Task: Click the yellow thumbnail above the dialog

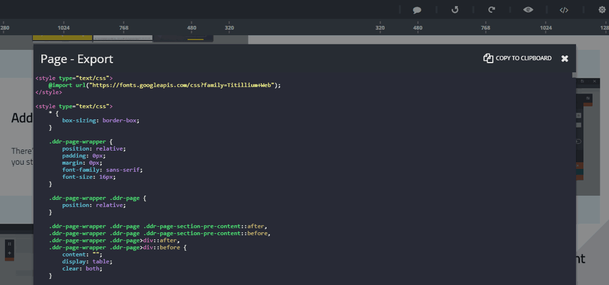Action: pyautogui.click(x=62, y=38)
